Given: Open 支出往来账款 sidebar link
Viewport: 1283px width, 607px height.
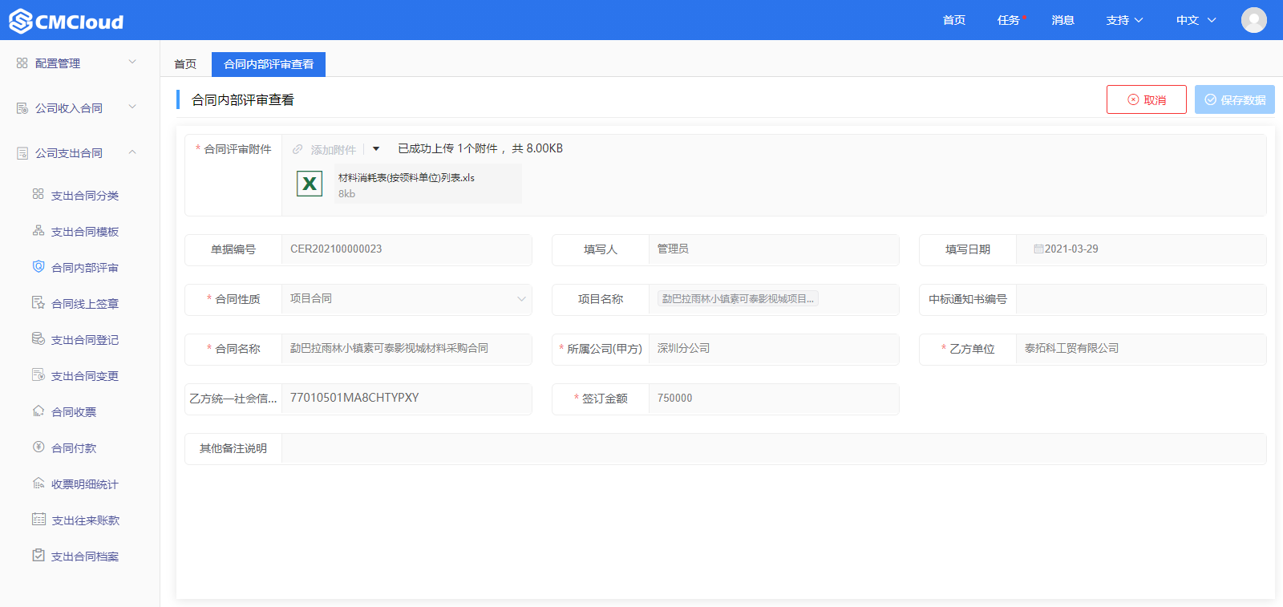Looking at the screenshot, I should (x=85, y=520).
